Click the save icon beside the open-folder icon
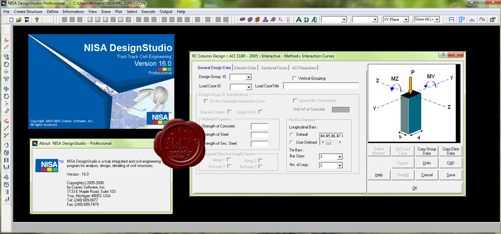The image size is (501, 234). click(x=27, y=20)
